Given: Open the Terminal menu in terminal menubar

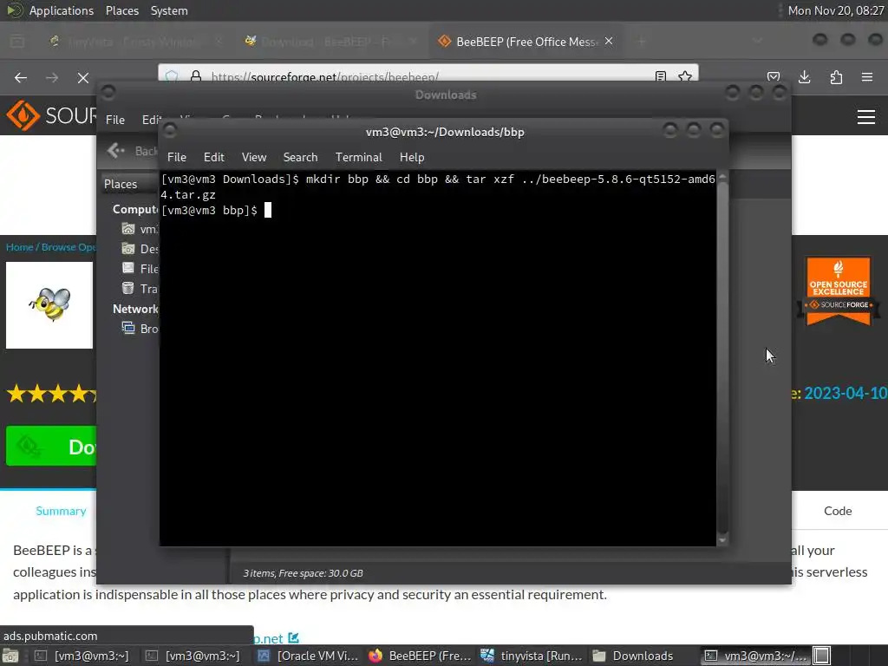Looking at the screenshot, I should click(x=358, y=157).
